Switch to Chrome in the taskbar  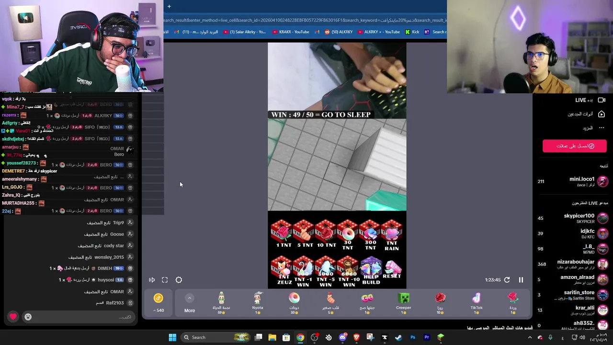pos(300,337)
